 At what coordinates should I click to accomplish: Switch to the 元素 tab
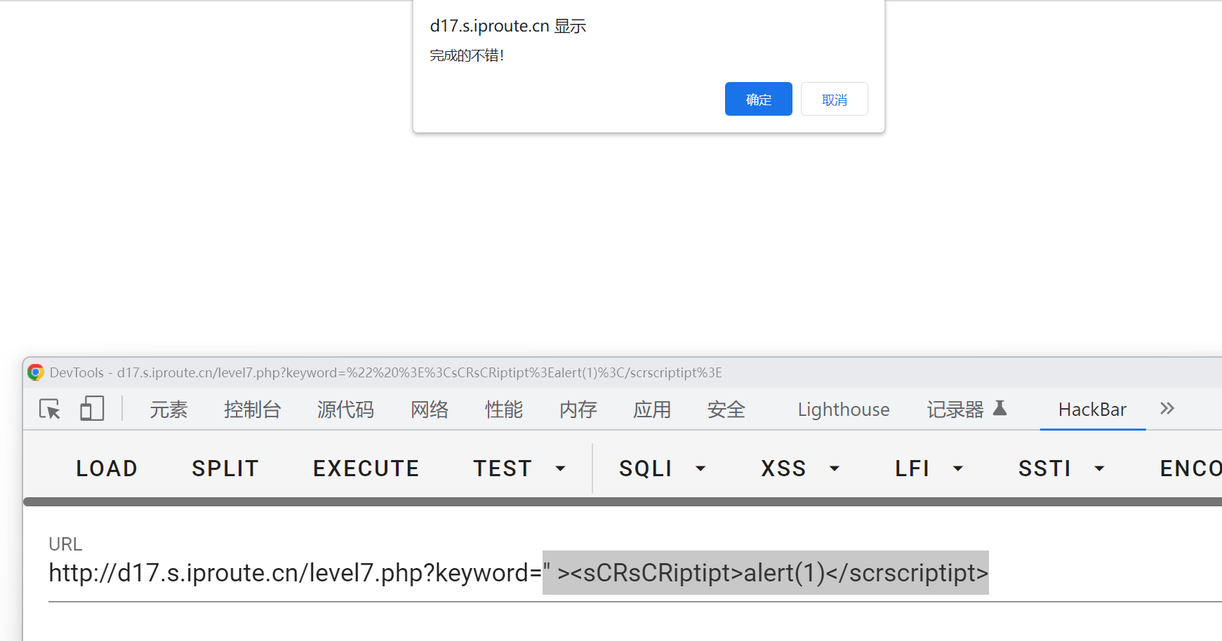(x=168, y=410)
